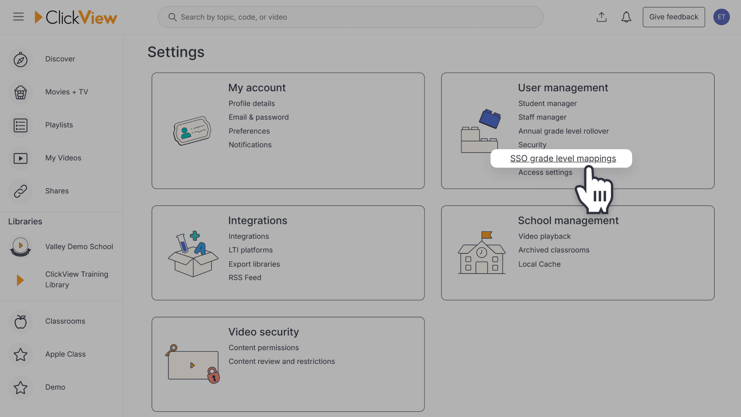The image size is (741, 417).
Task: Open the Valley Demo School library
Action: click(79, 246)
